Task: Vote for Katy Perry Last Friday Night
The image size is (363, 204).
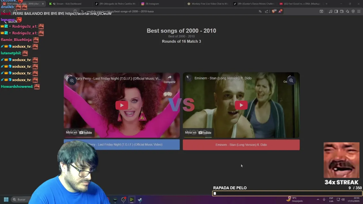Action: coord(122,144)
